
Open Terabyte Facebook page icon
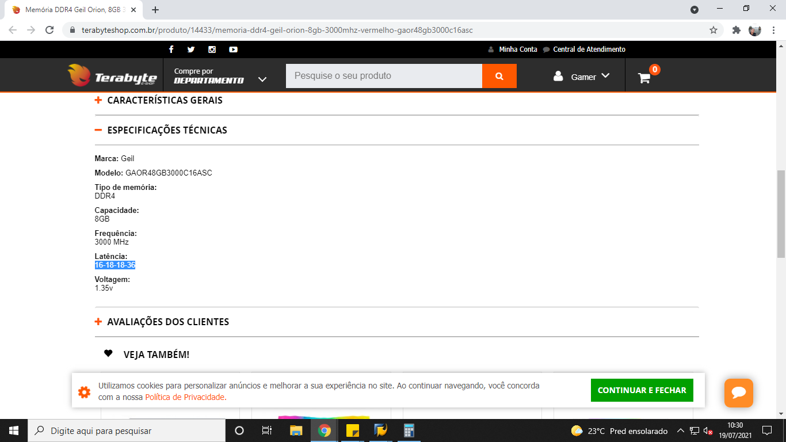pos(171,49)
